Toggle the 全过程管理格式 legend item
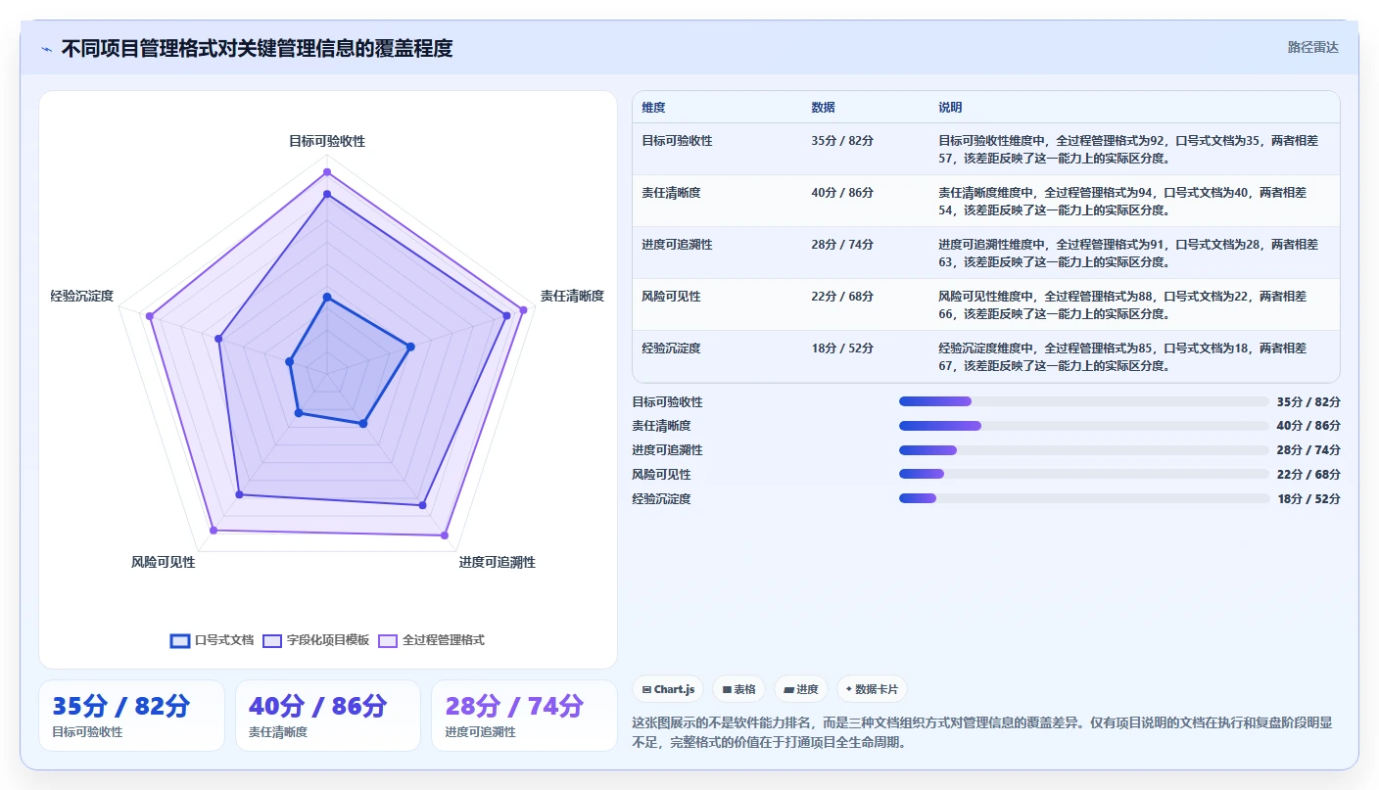Screen dimensions: 1379x790 [x=431, y=640]
